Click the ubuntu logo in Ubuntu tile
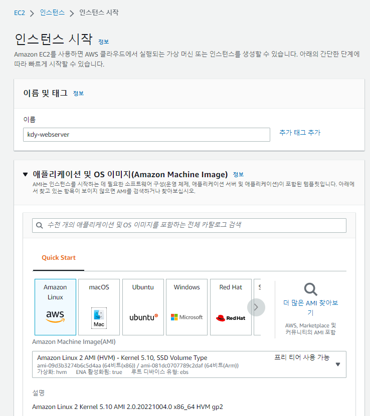 tap(144, 317)
